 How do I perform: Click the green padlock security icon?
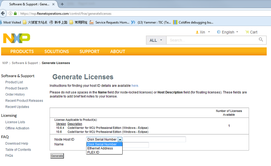[x=15, y=14]
